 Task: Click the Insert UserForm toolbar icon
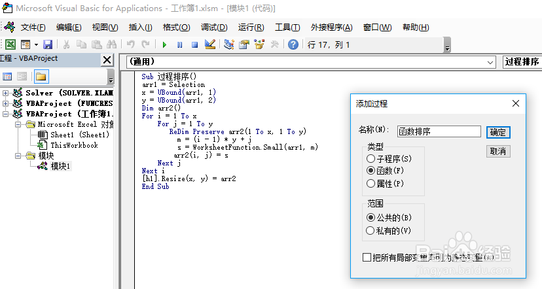tap(26, 44)
